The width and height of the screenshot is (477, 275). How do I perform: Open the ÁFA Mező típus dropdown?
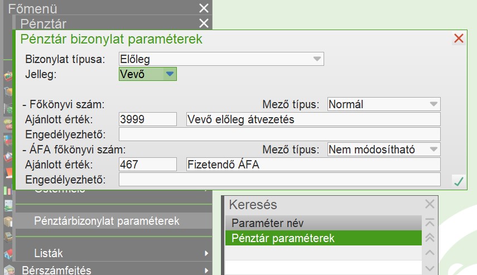click(433, 149)
